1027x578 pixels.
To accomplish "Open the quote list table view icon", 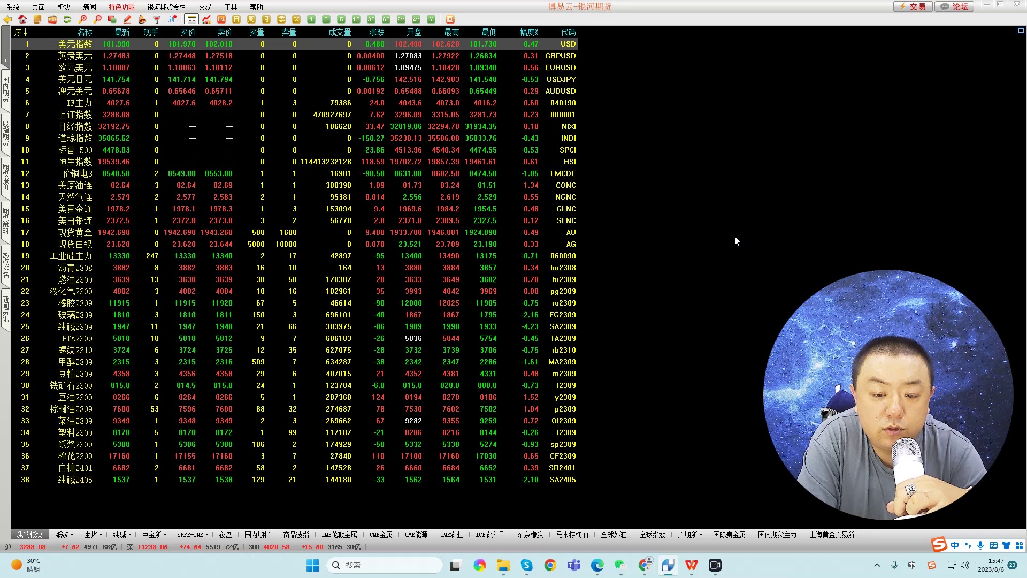I will tap(191, 19).
